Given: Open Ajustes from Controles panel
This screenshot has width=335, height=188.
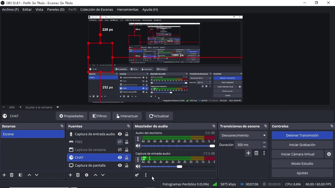Looking at the screenshot, I should click(302, 173).
